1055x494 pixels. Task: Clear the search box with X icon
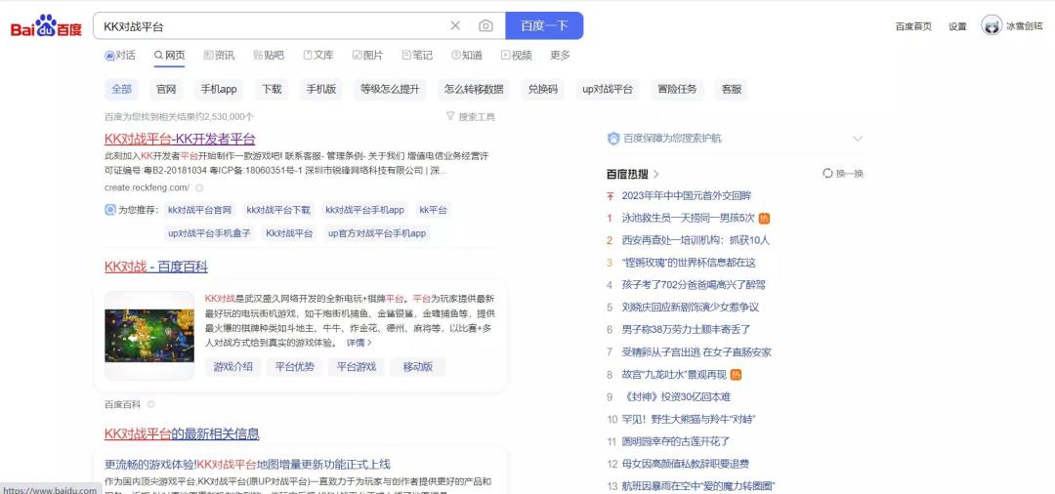coord(455,25)
